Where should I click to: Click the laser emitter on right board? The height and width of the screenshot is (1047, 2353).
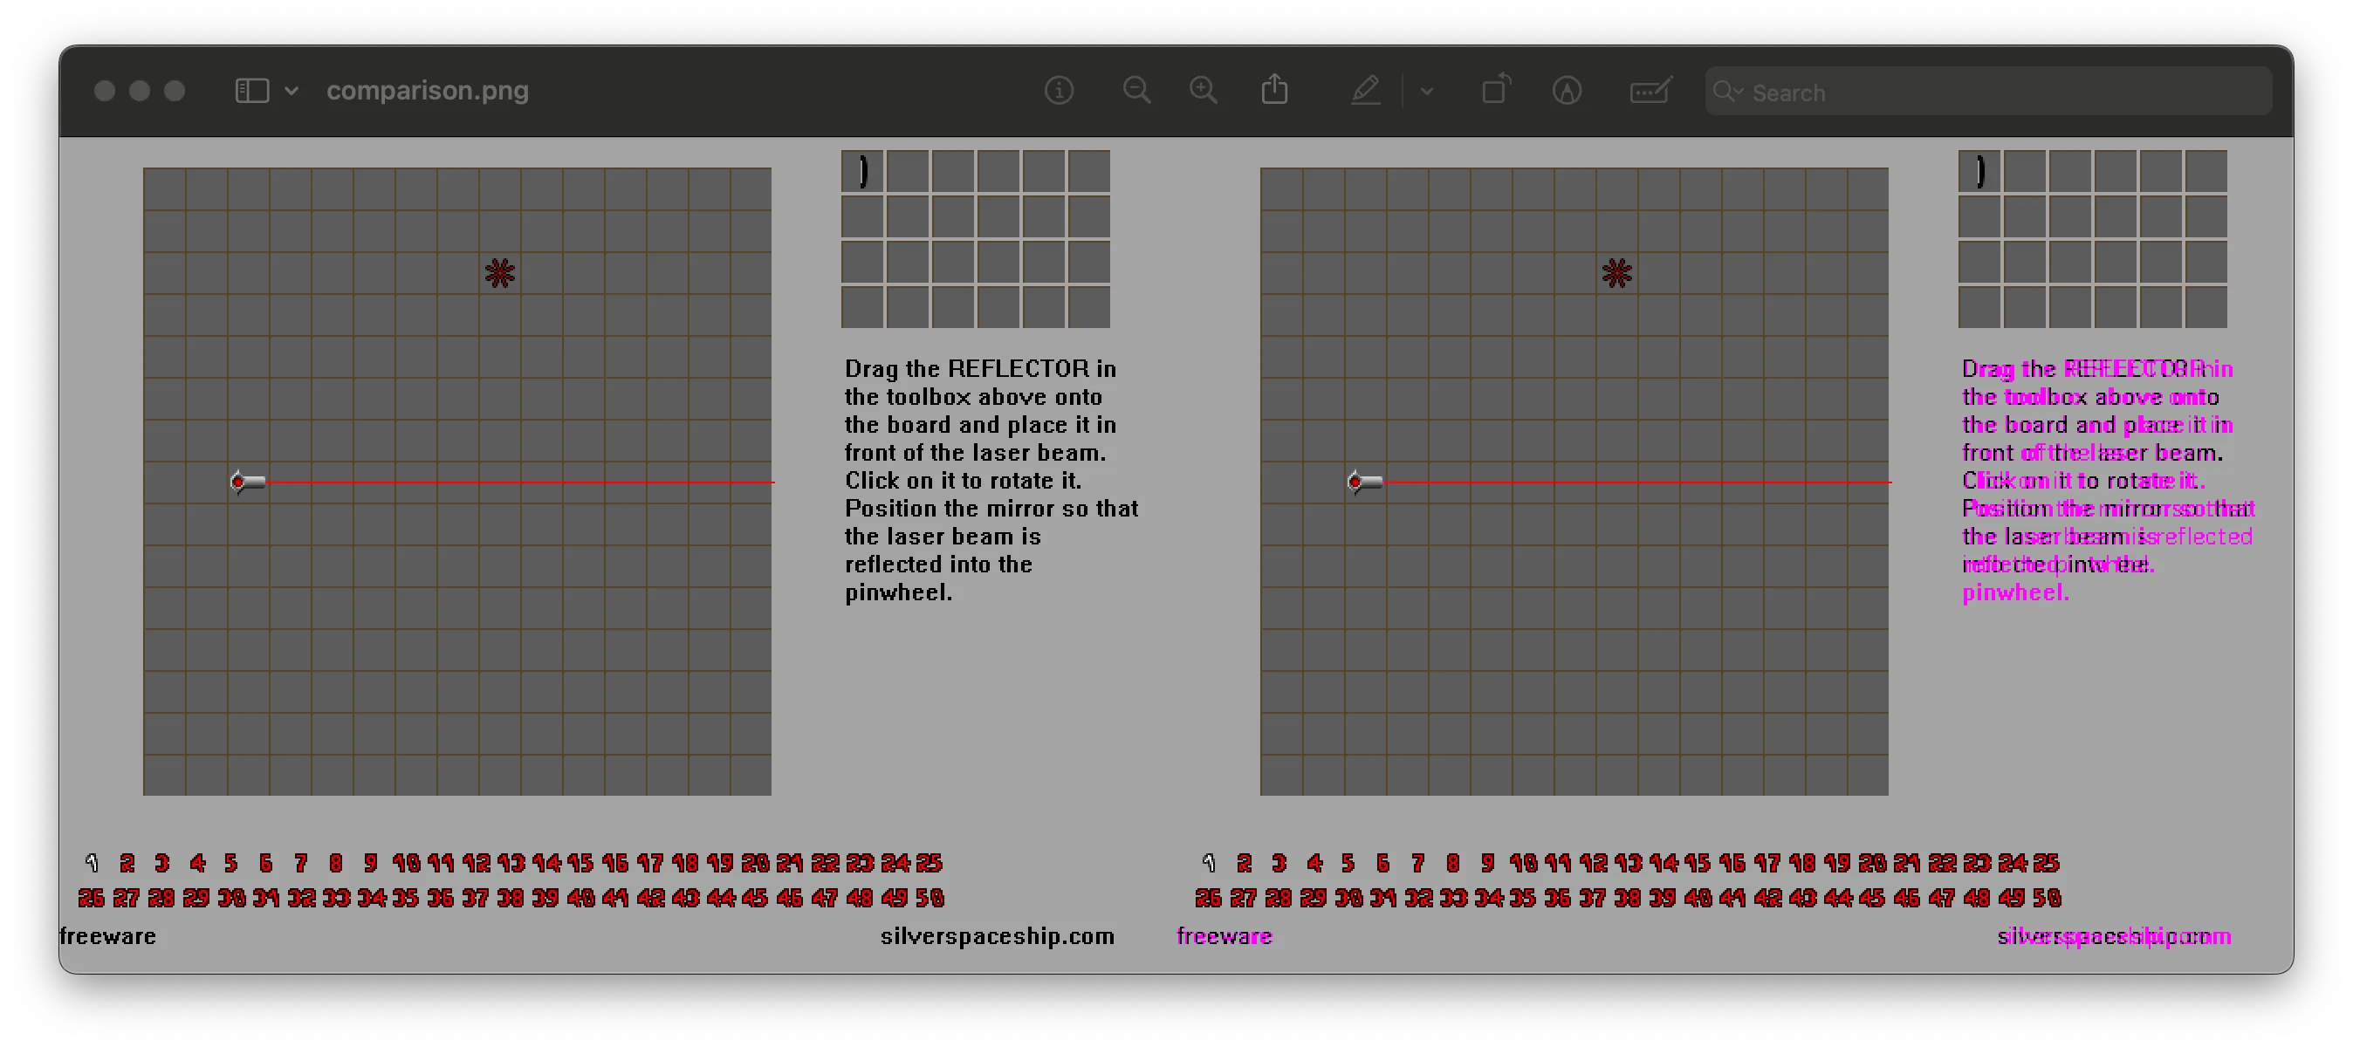[x=1366, y=482]
